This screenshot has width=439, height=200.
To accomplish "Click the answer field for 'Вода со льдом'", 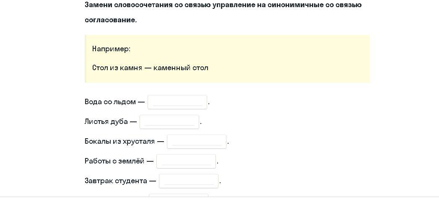I will coord(177,102).
